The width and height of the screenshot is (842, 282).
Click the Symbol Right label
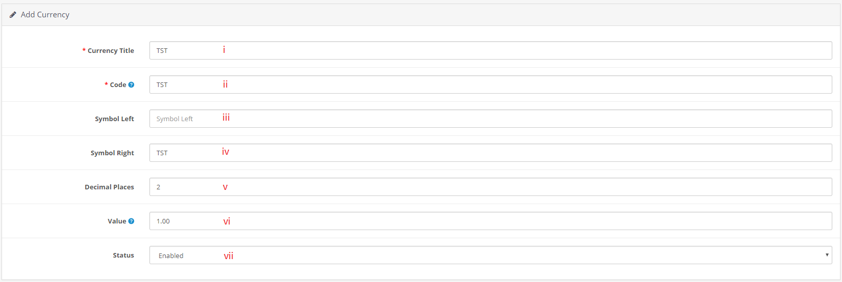pos(112,153)
